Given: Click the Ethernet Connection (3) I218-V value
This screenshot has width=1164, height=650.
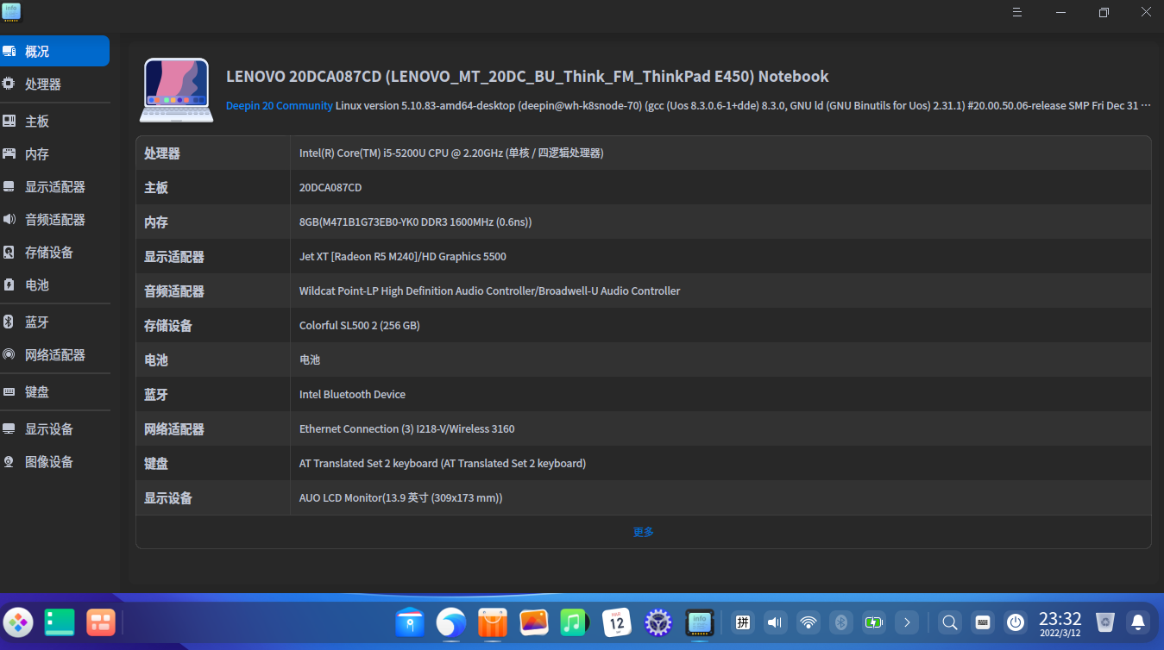Looking at the screenshot, I should pyautogui.click(x=407, y=428).
